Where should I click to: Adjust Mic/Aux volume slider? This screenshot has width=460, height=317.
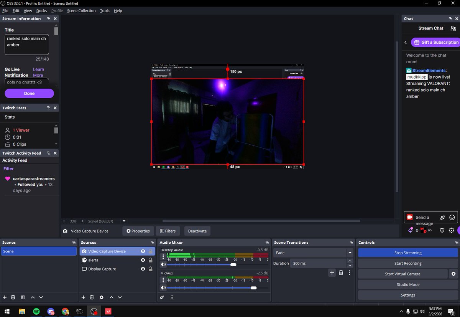[x=217, y=287]
